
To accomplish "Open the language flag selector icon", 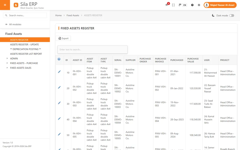I will tap(180, 5).
